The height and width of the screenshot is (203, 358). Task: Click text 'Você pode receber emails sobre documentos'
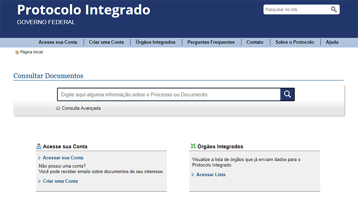84,171
